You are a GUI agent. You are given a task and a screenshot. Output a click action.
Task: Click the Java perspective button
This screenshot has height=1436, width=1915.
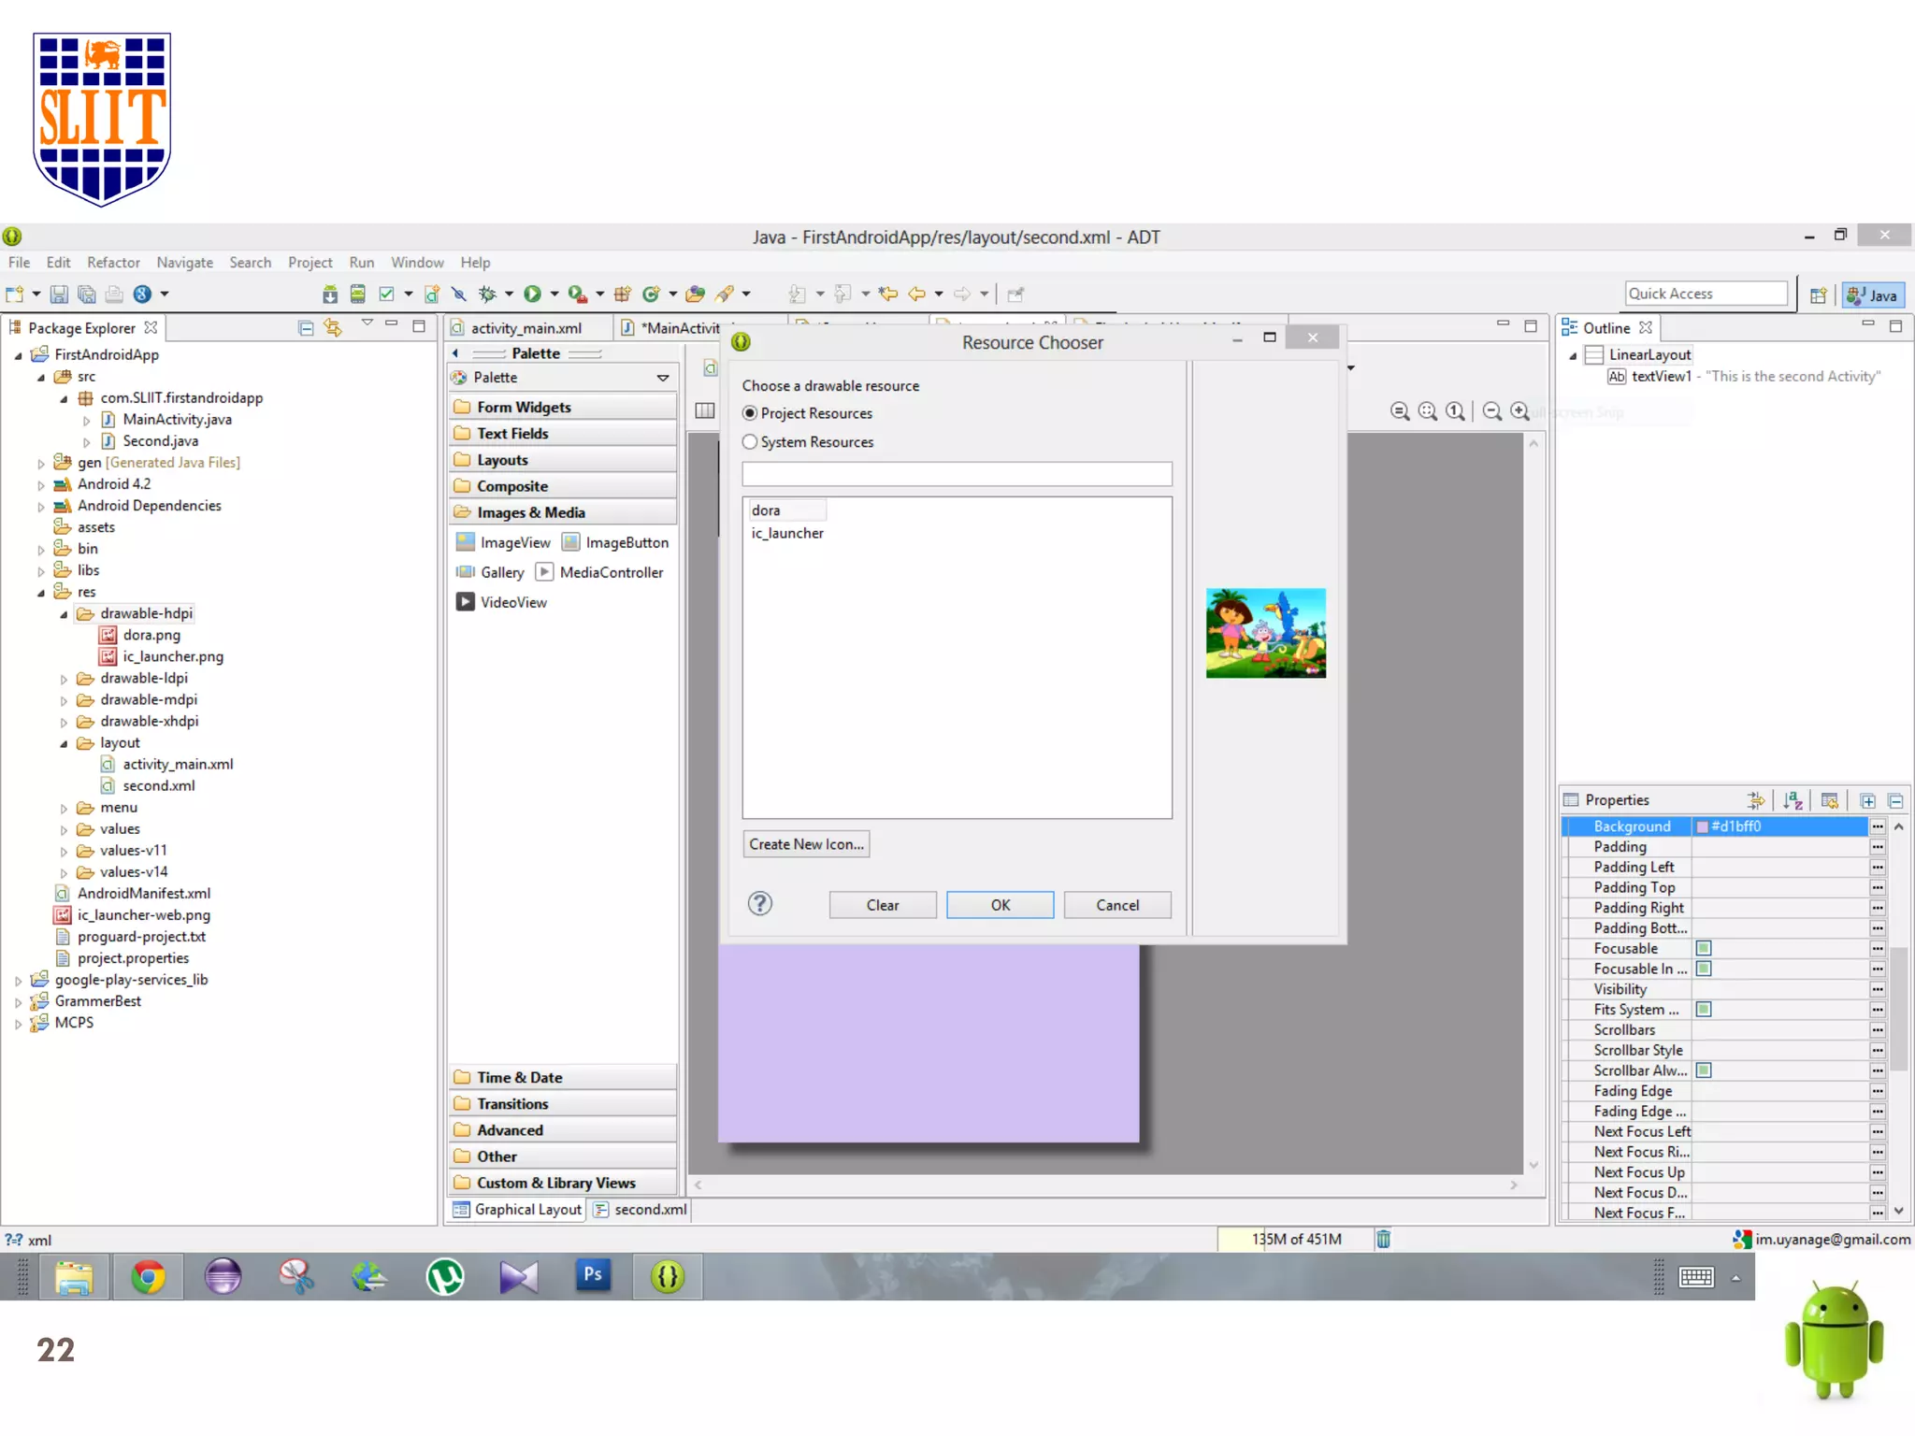pyautogui.click(x=1873, y=295)
